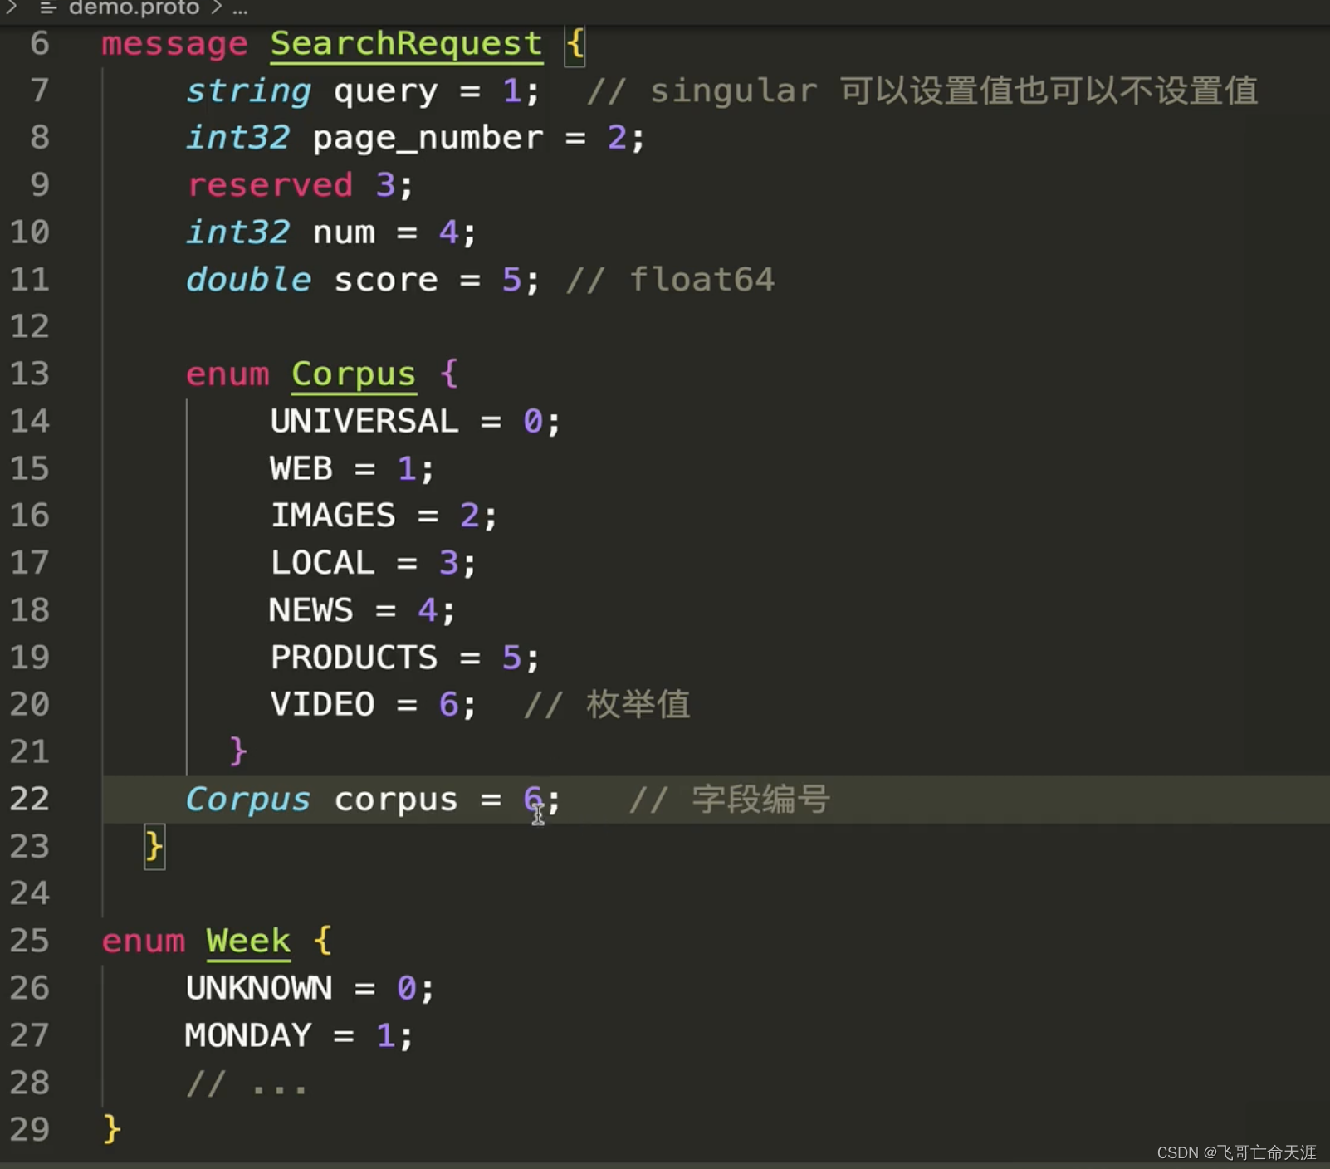
Task: Click the SearchRequest message name
Action: click(406, 44)
